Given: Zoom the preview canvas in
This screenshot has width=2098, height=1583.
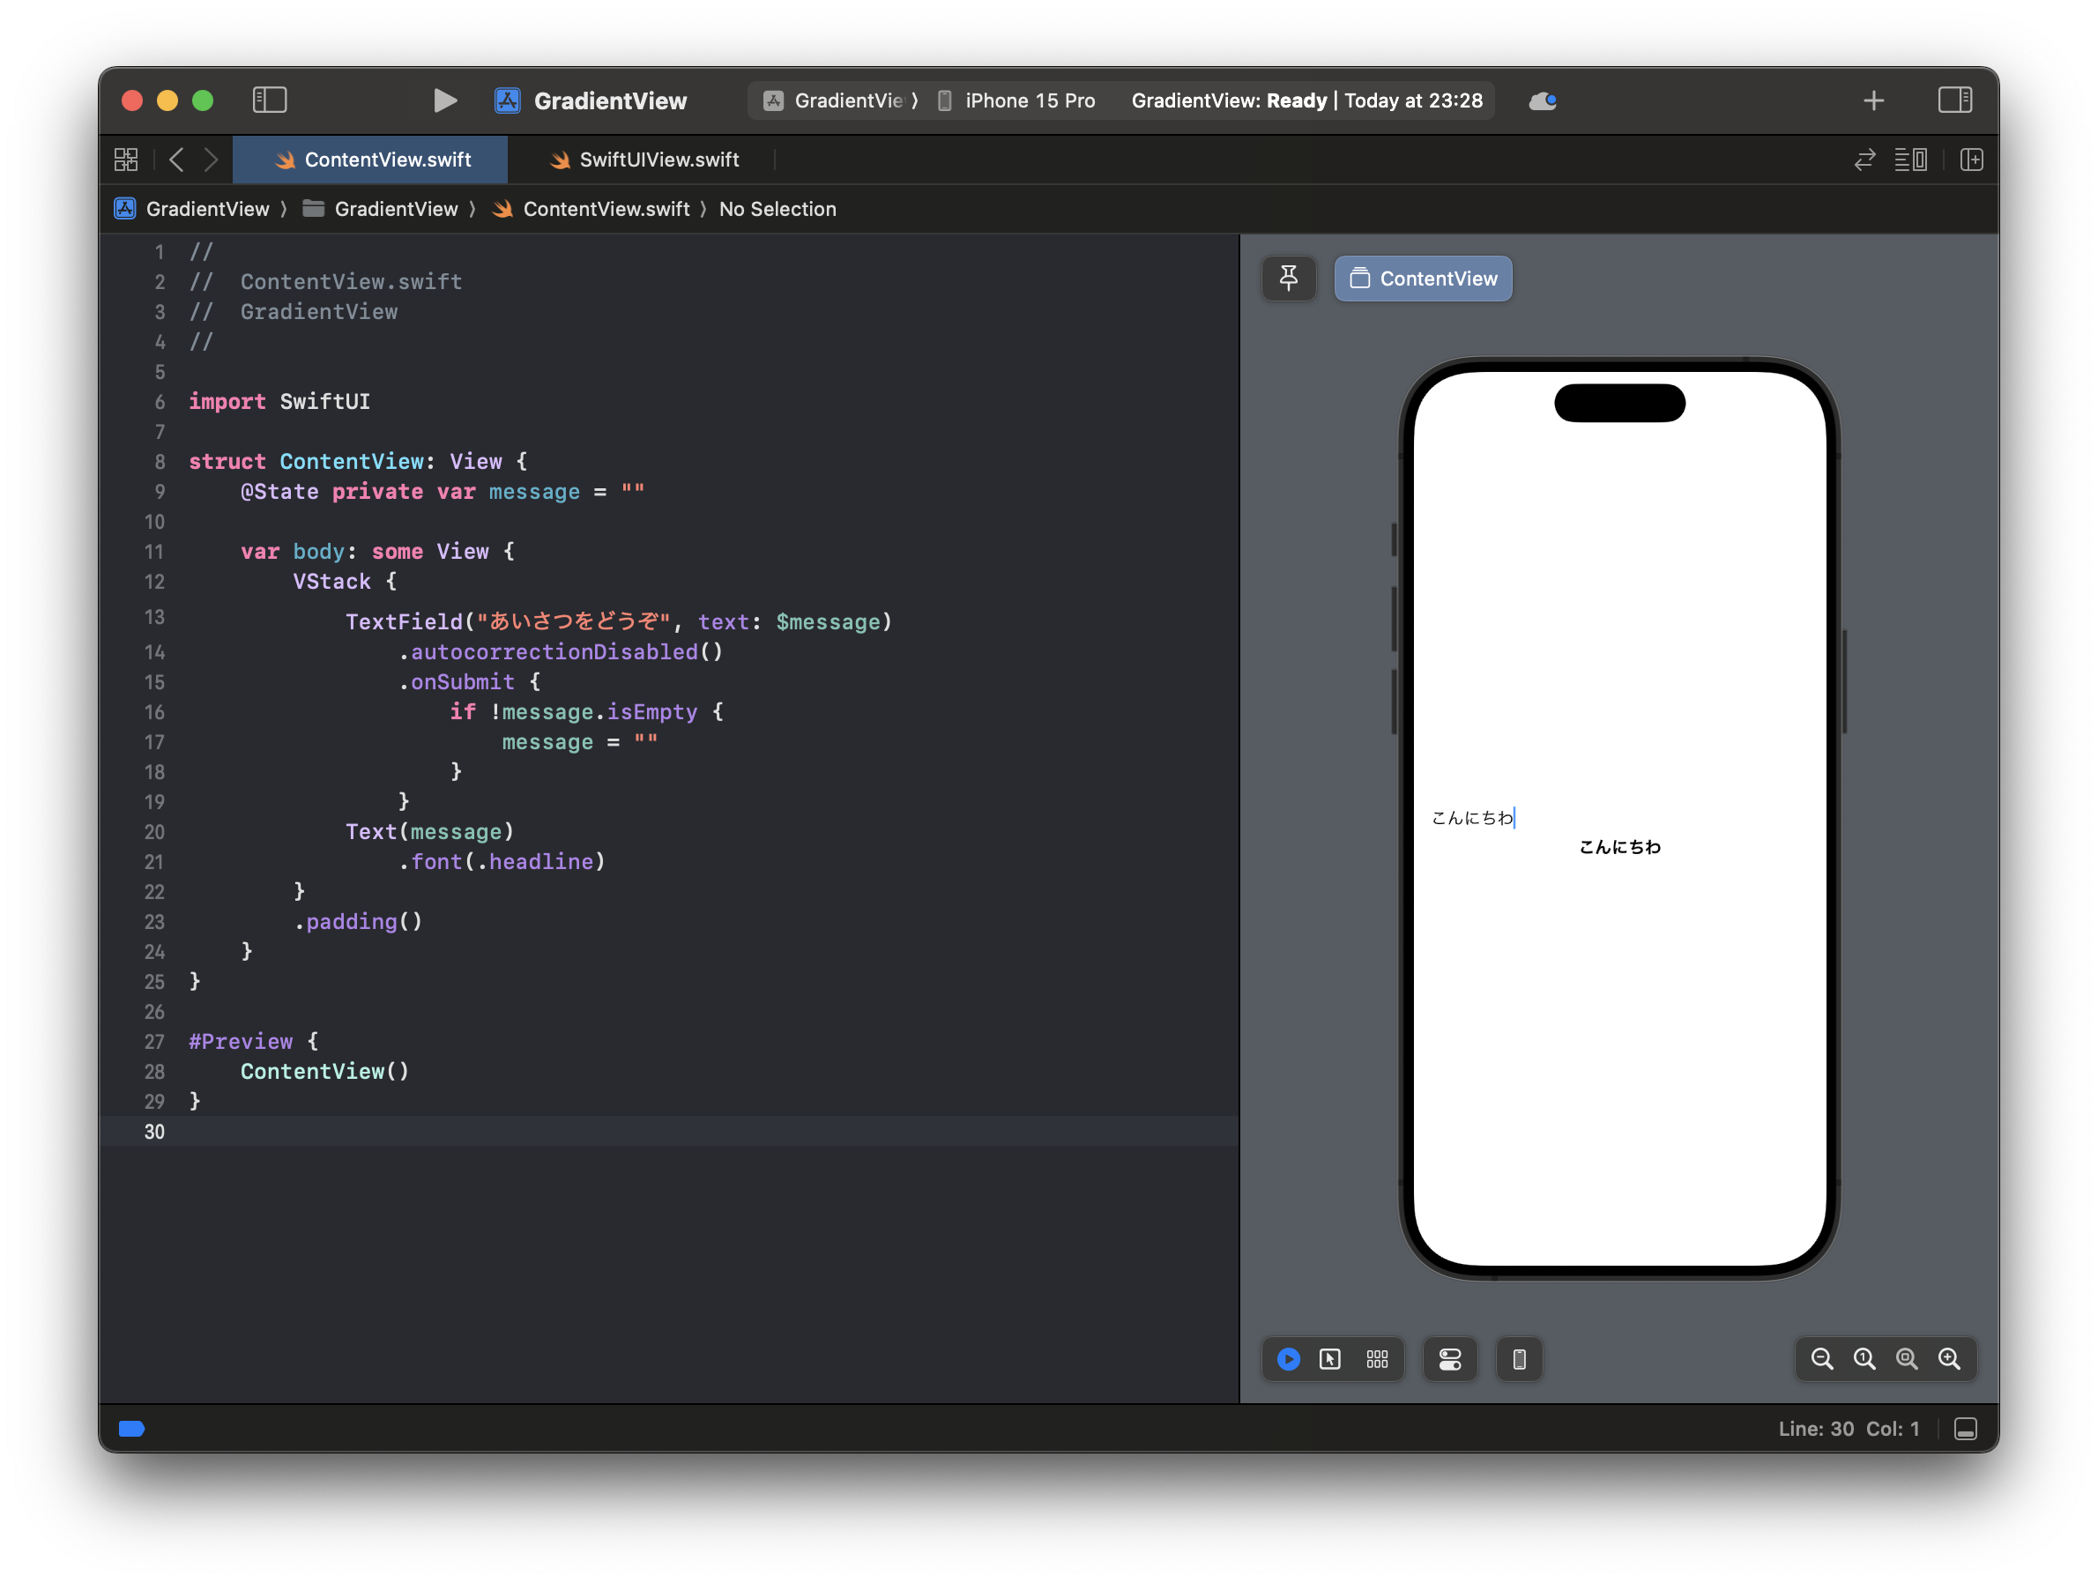Looking at the screenshot, I should click(x=1949, y=1359).
